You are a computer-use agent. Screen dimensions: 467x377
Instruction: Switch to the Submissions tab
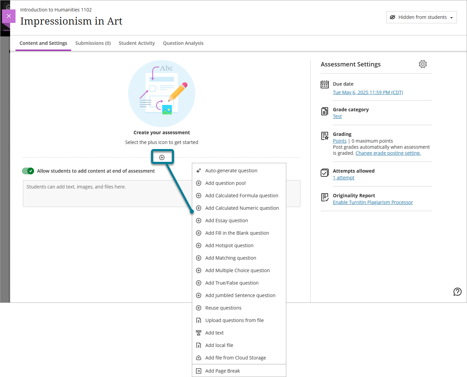93,43
